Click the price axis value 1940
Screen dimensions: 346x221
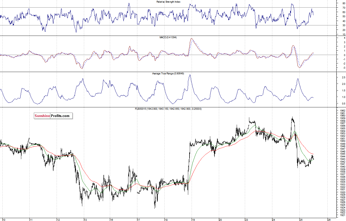[x=342, y=167]
